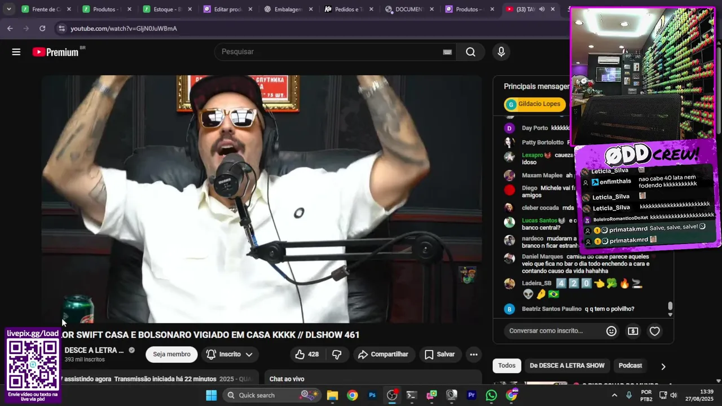The image size is (722, 406).
Task: Open POR PTB2 language switcher
Action: coord(646,395)
